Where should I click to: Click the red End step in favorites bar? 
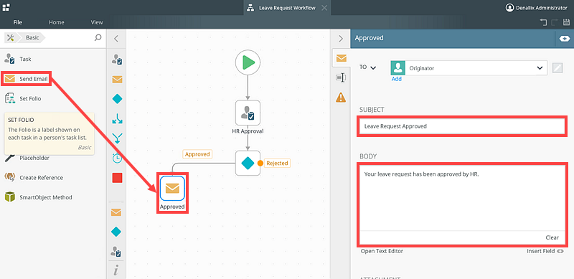(x=117, y=178)
